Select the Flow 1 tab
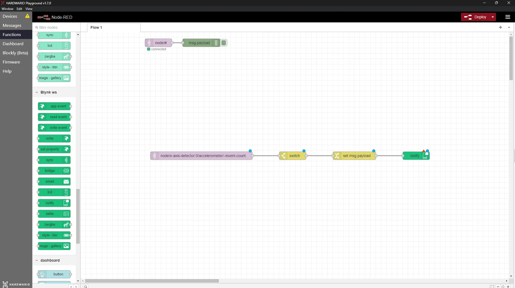Image resolution: width=515 pixels, height=288 pixels. 114,27
